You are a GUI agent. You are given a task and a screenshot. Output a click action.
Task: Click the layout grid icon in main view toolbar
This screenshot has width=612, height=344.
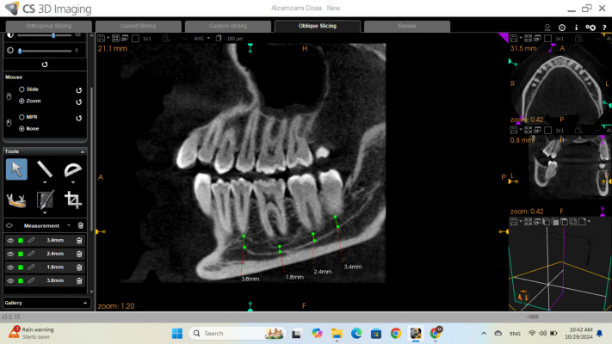point(115,38)
